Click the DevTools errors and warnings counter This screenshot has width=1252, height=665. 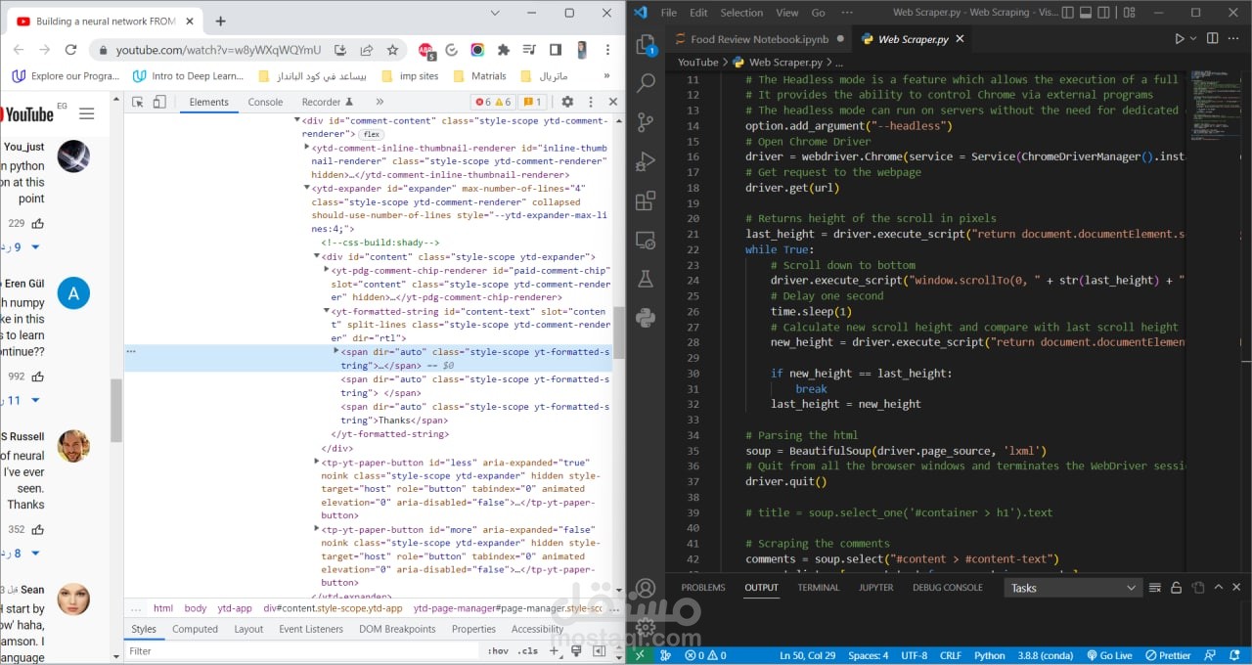tap(494, 102)
